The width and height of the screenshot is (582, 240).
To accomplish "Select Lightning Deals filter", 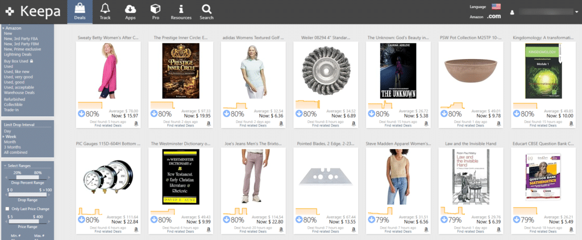I will tap(18, 54).
